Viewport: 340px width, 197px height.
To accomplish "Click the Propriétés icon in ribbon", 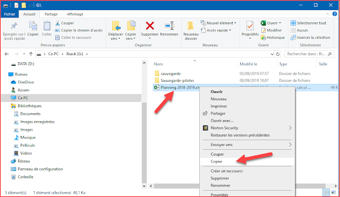I will 250,26.
